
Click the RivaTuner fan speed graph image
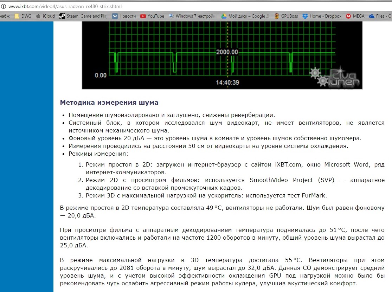(222, 55)
